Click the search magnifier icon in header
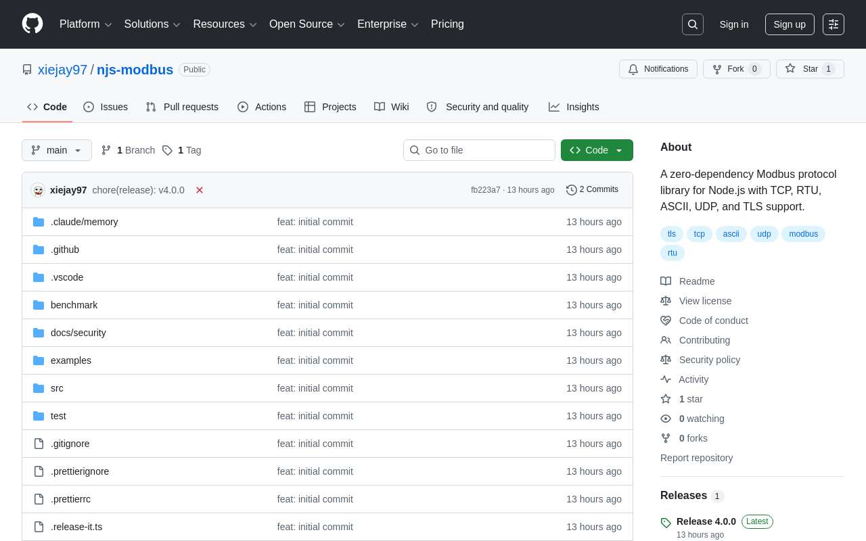 coord(693,24)
